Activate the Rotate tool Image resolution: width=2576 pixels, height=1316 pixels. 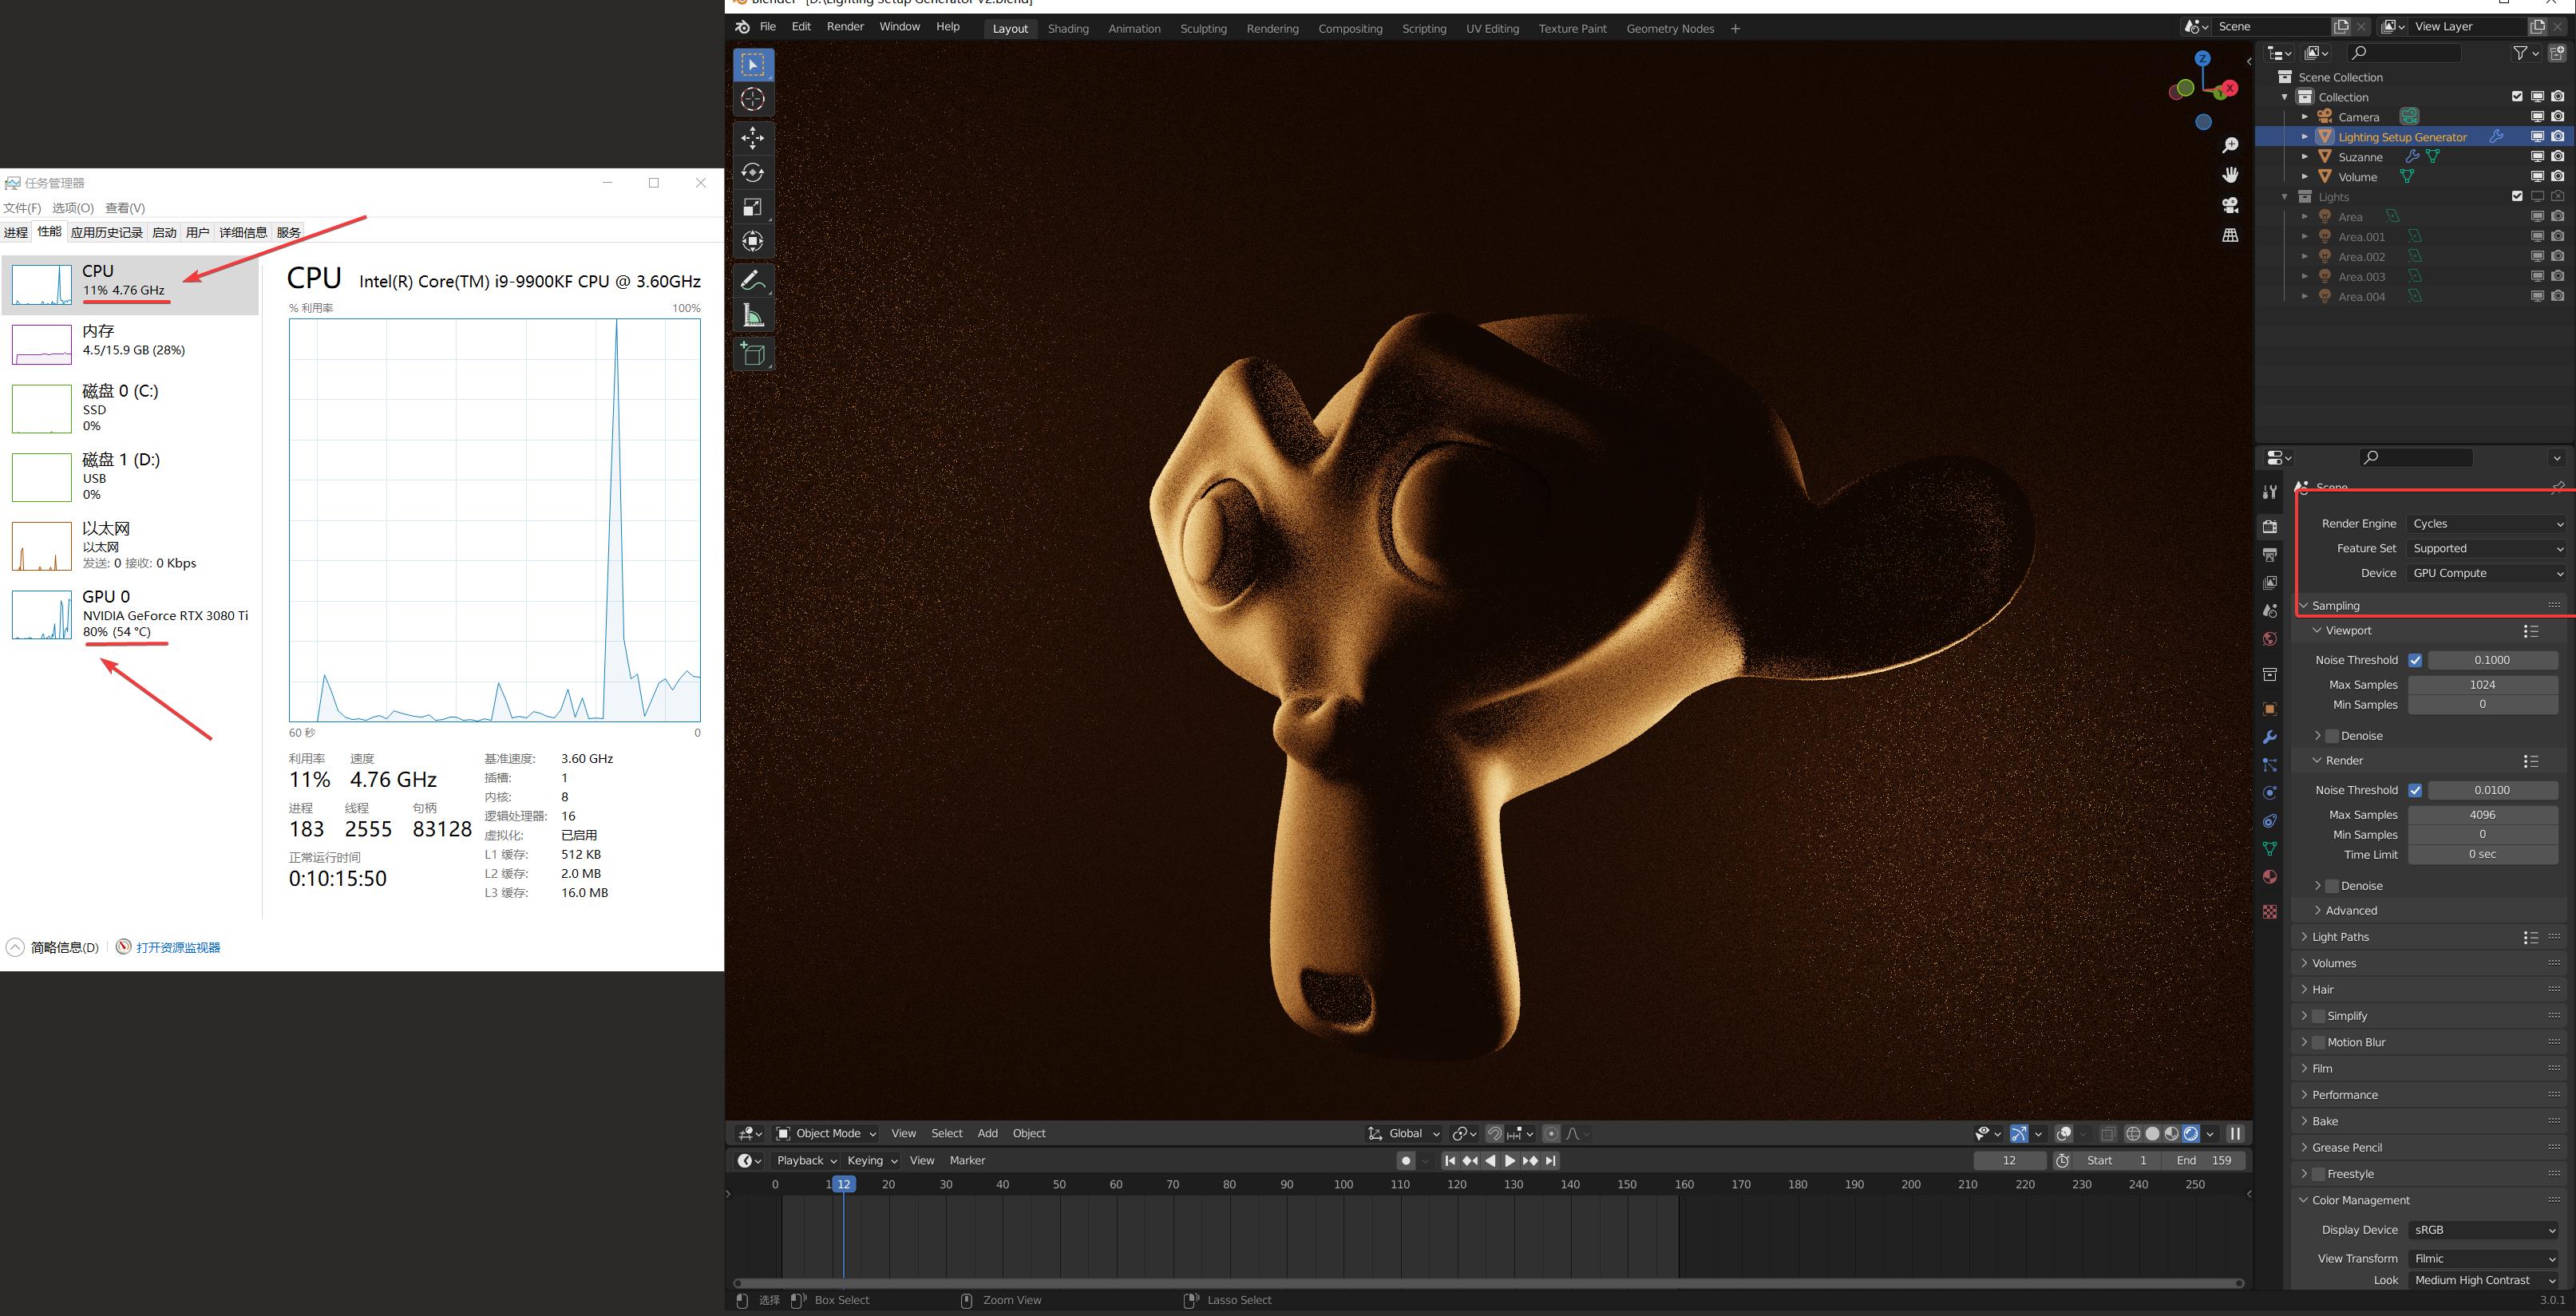click(x=753, y=172)
